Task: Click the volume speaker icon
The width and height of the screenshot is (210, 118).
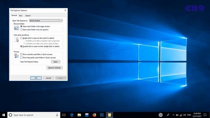Action: [x=185, y=115]
